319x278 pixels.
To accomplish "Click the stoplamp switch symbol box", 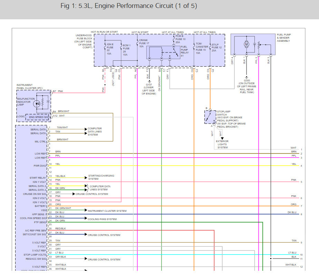I will tap(210, 117).
